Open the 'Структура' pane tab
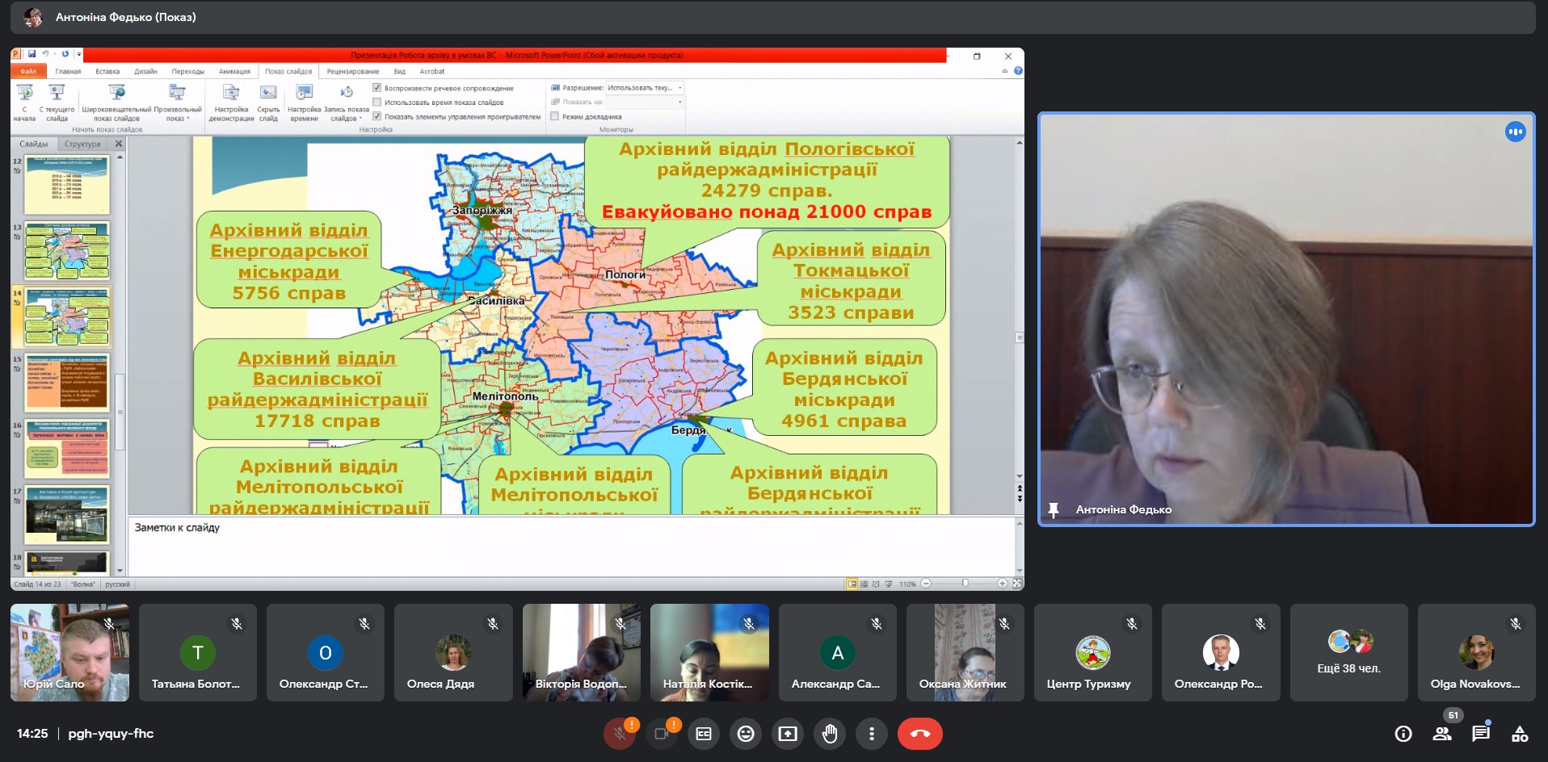 point(82,144)
